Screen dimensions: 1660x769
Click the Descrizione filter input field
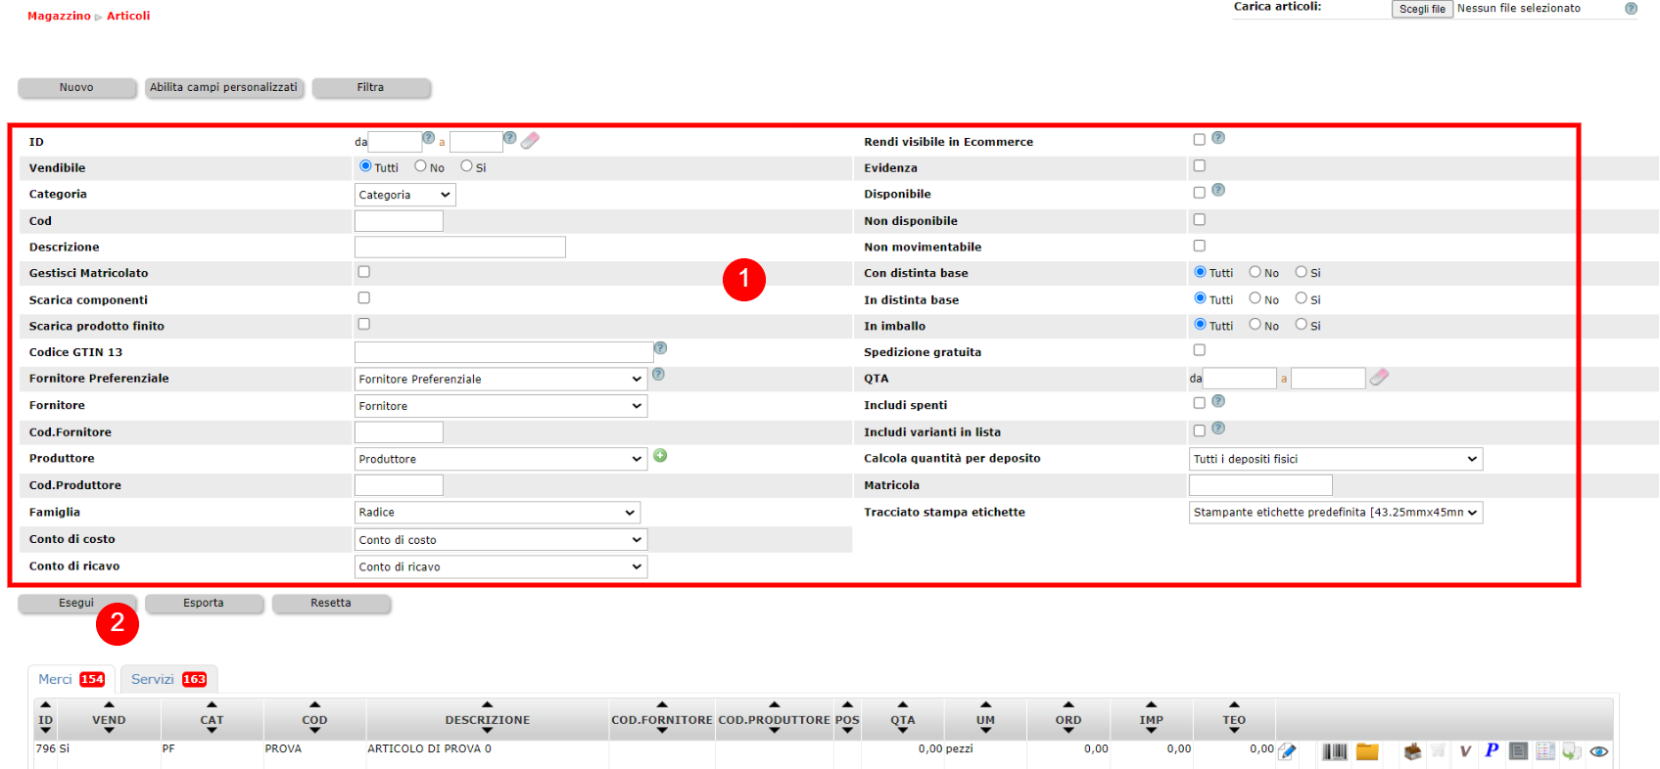[x=459, y=247]
